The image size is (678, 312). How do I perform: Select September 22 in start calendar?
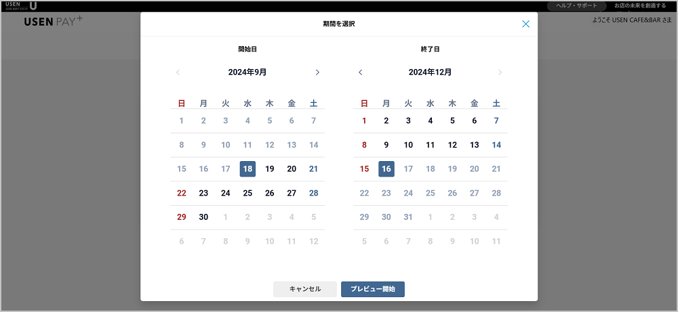[181, 193]
